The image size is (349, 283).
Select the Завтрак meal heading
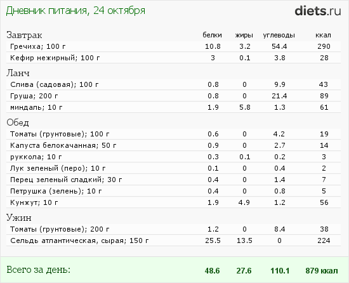(24, 35)
